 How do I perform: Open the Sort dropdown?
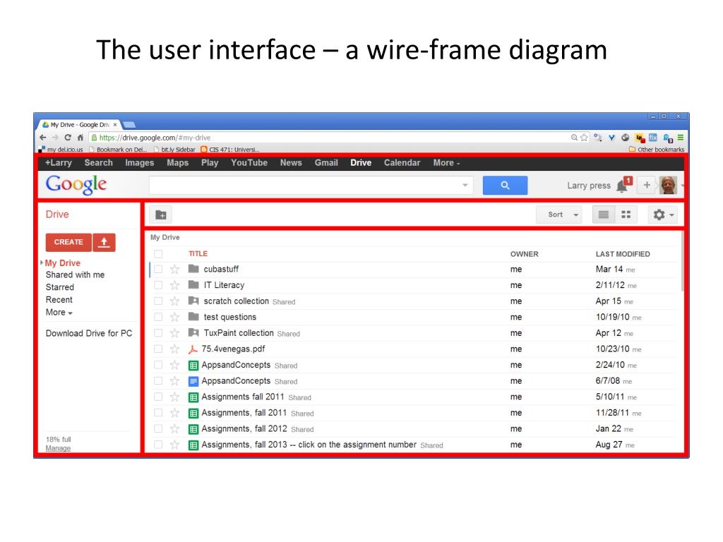(559, 215)
